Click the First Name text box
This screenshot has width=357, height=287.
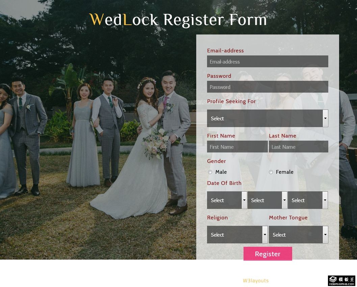point(237,147)
